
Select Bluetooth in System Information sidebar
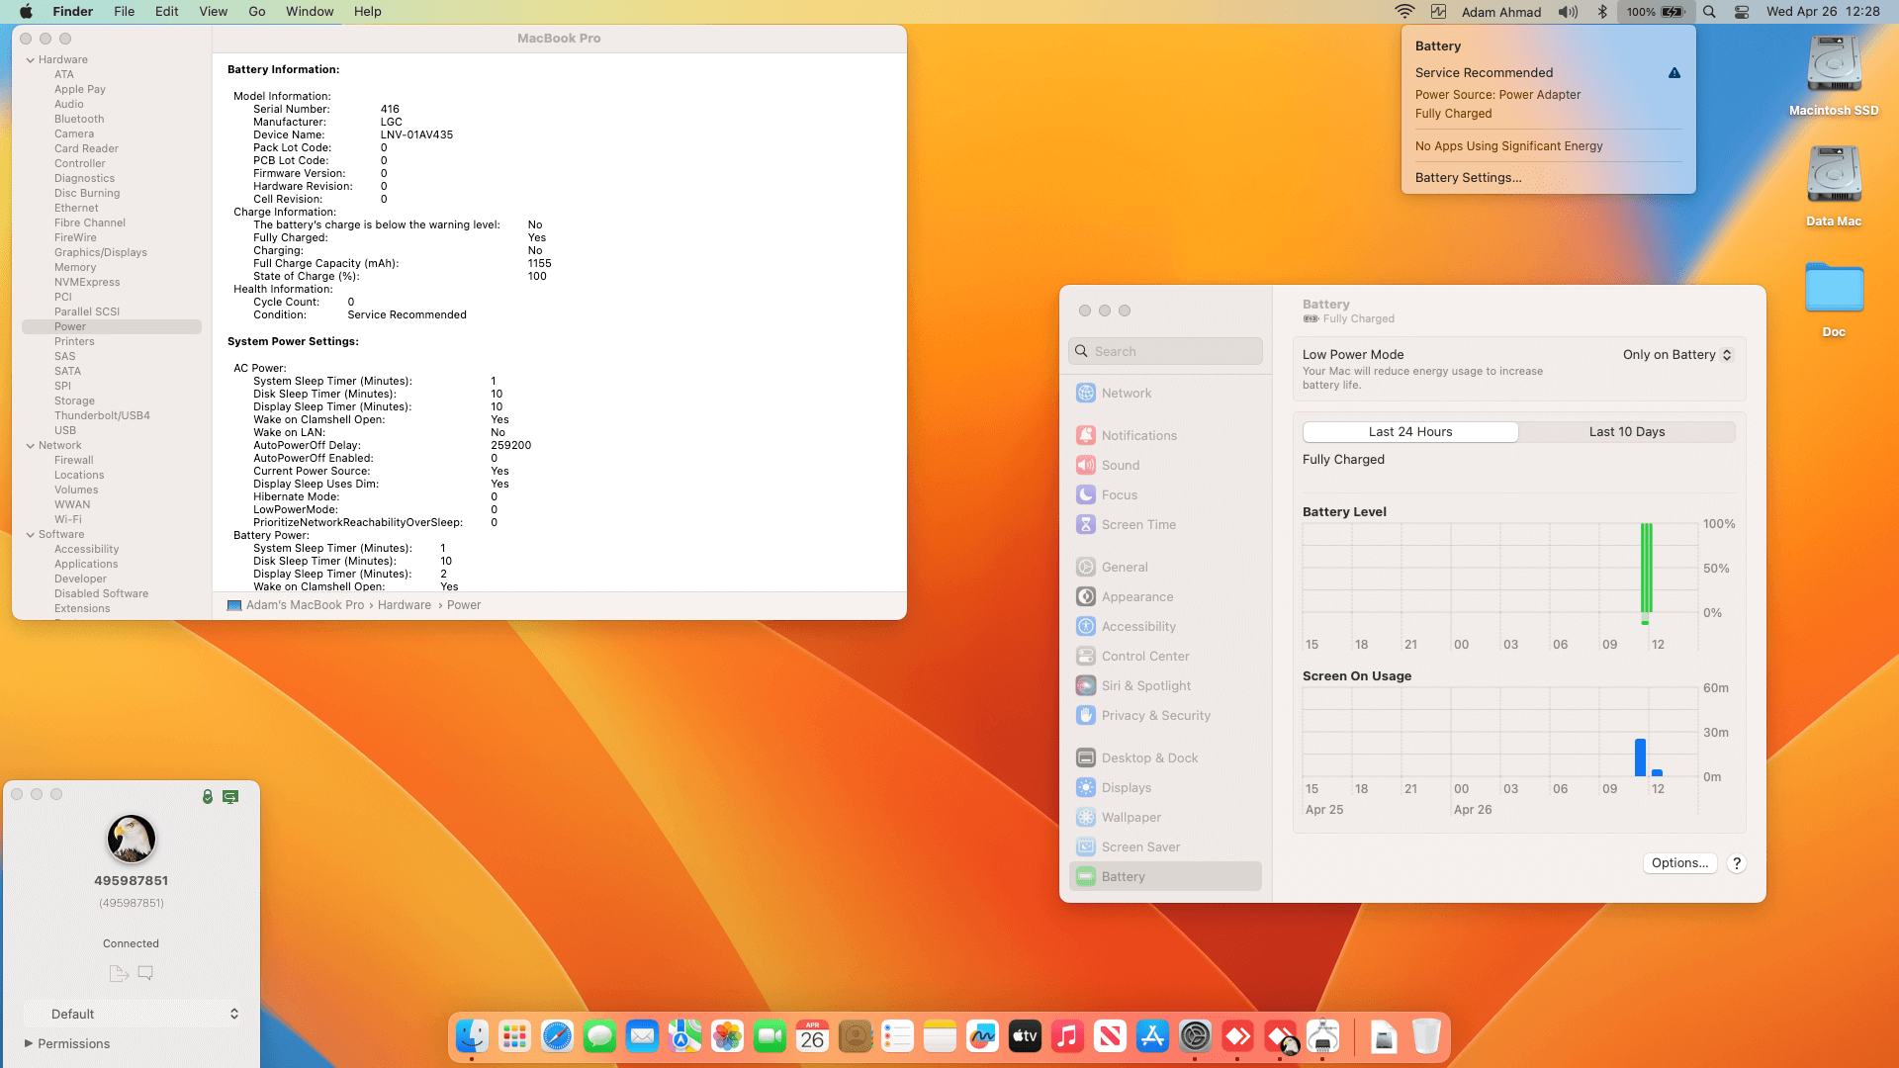tap(79, 119)
